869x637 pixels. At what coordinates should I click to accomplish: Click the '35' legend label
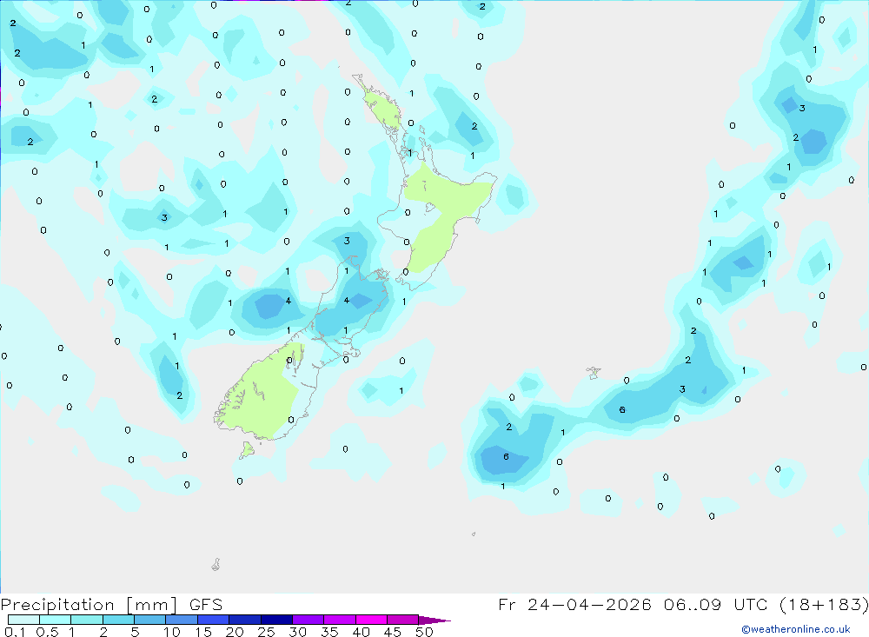click(x=329, y=632)
